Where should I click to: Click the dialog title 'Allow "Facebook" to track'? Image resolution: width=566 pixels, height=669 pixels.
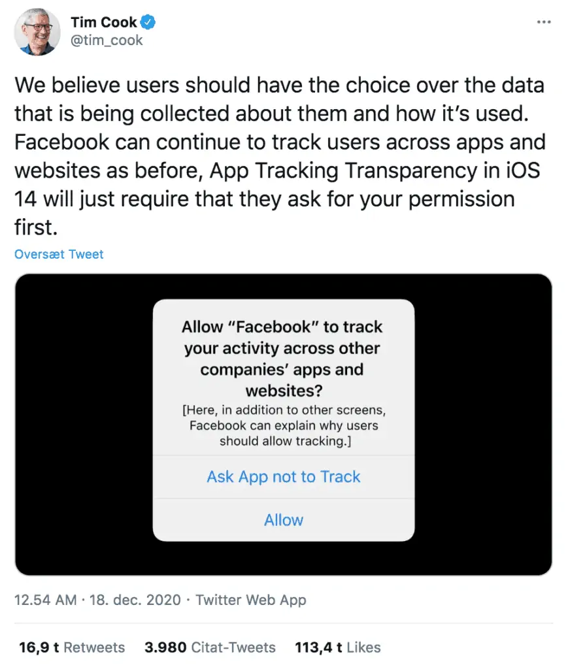(x=282, y=327)
